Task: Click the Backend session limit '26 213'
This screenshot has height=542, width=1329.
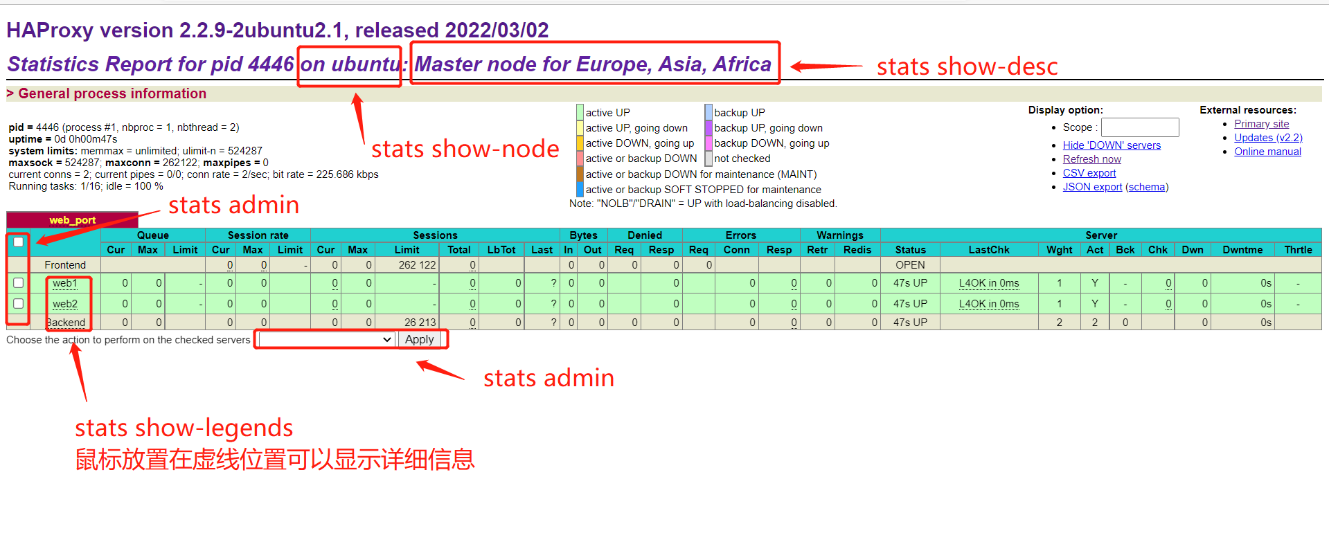Action: pyautogui.click(x=420, y=323)
